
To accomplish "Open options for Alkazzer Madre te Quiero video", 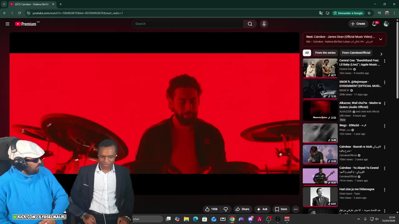I will (x=384, y=104).
